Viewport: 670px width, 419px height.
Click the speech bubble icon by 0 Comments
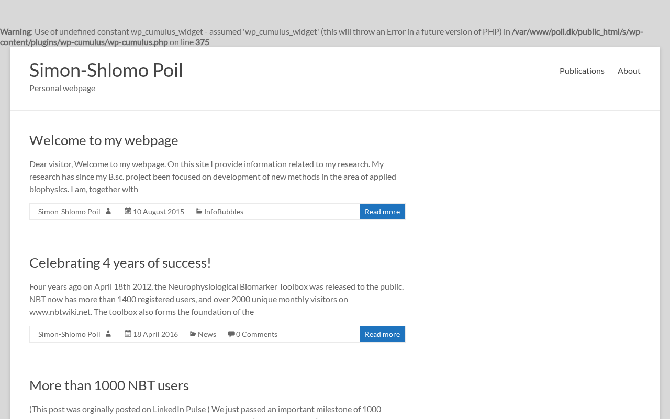[231, 334]
